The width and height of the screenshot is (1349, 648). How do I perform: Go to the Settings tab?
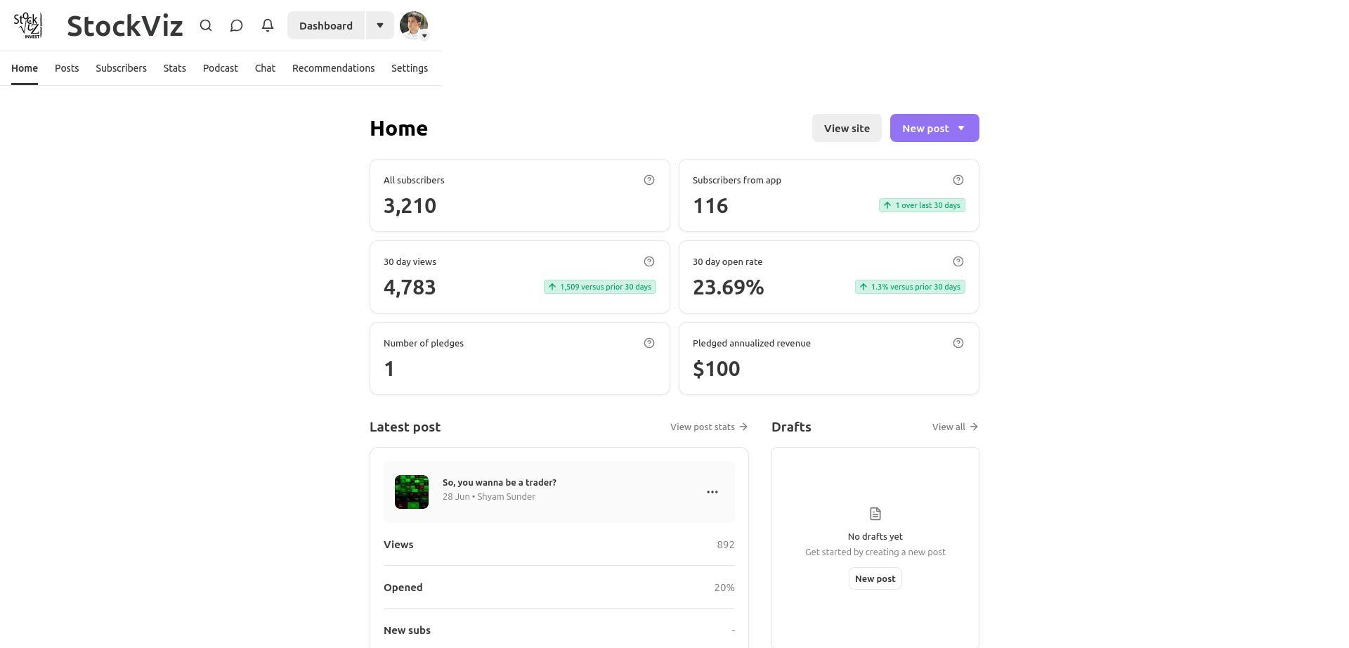pos(409,68)
